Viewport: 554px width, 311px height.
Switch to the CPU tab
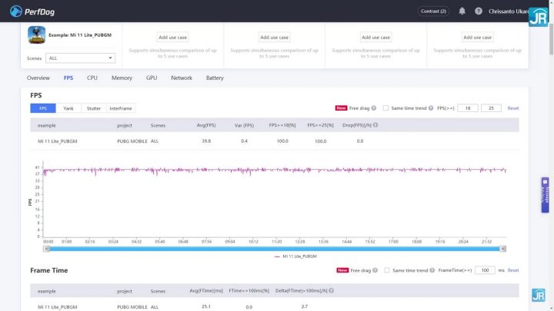pos(92,78)
